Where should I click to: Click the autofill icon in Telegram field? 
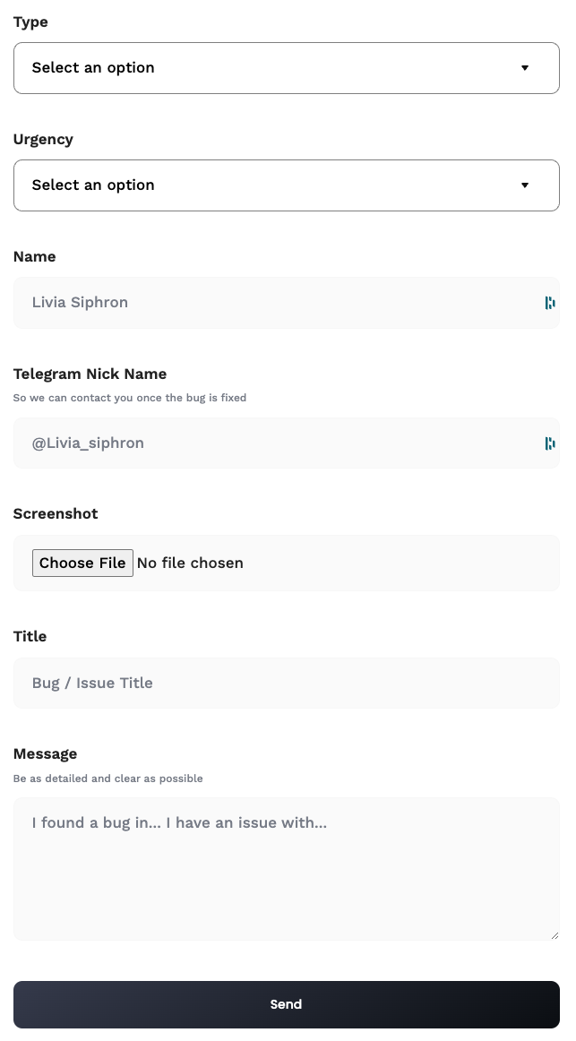550,443
